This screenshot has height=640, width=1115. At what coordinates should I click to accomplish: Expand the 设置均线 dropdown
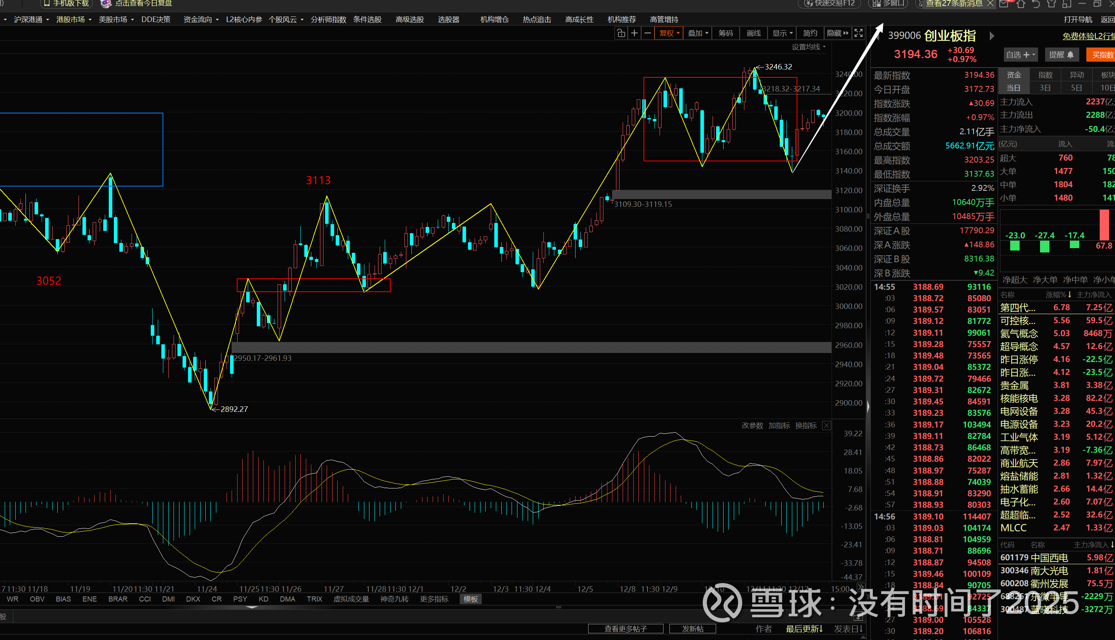808,47
